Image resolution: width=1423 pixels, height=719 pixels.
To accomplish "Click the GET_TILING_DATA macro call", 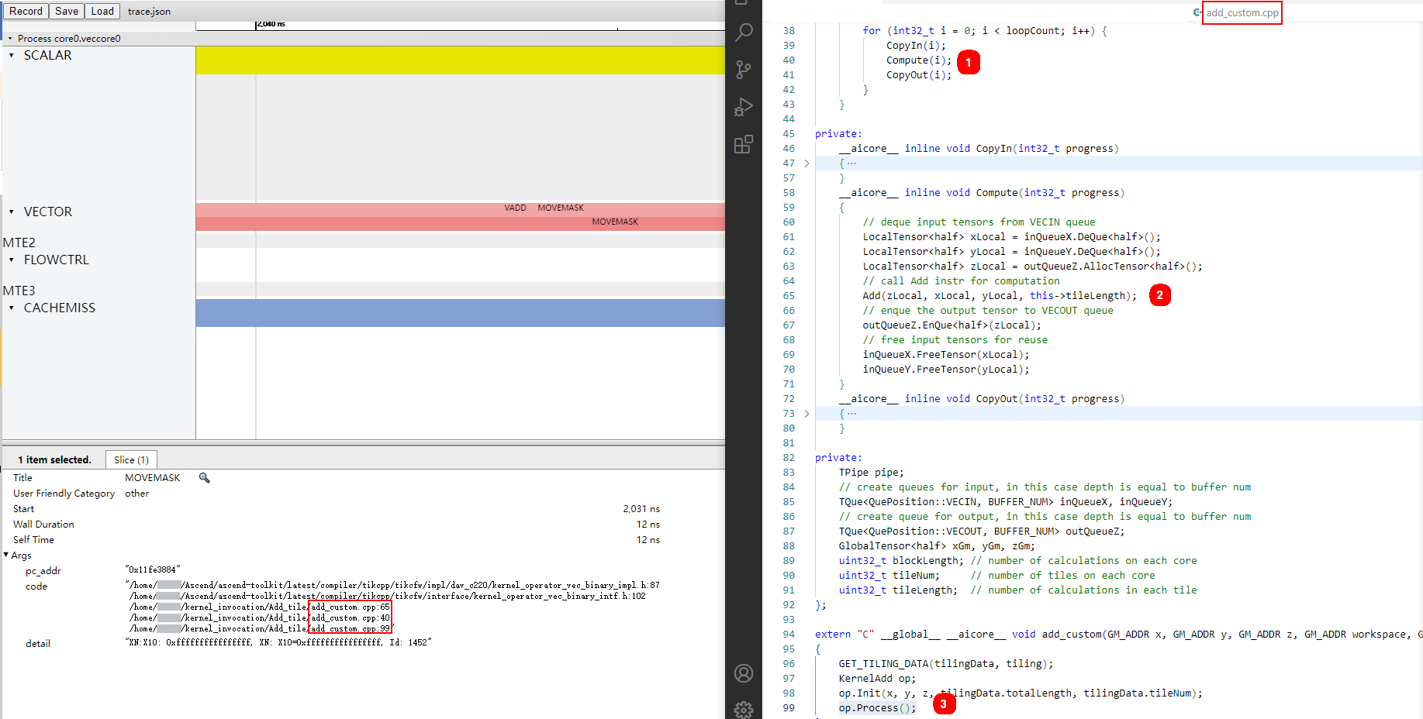I will tap(946, 663).
